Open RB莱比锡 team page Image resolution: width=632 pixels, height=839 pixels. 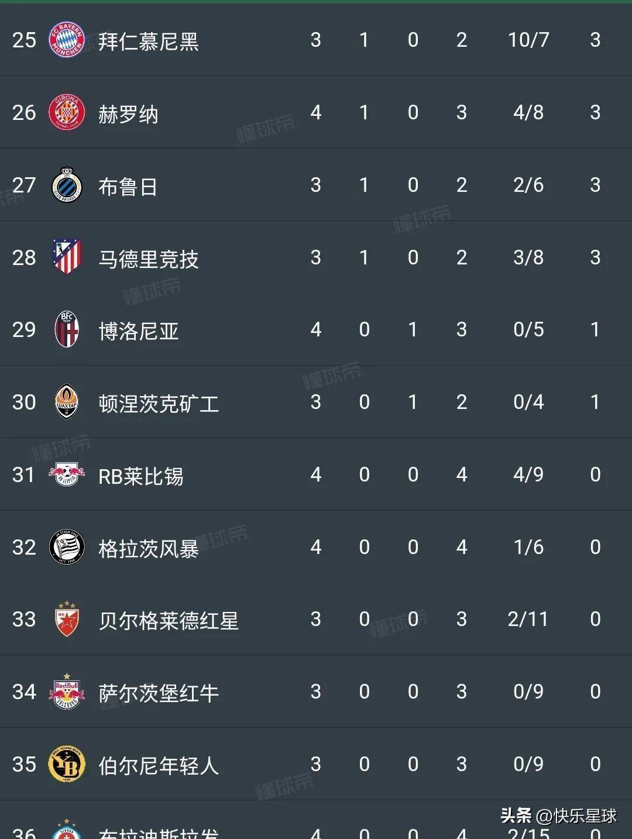141,476
